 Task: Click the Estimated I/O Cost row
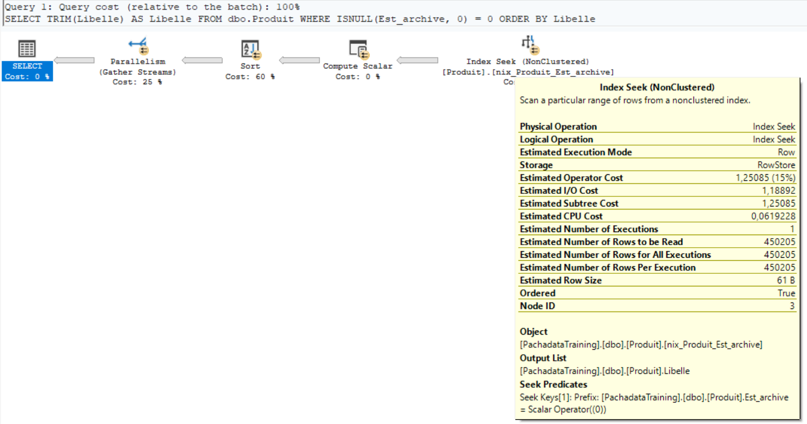click(x=657, y=190)
